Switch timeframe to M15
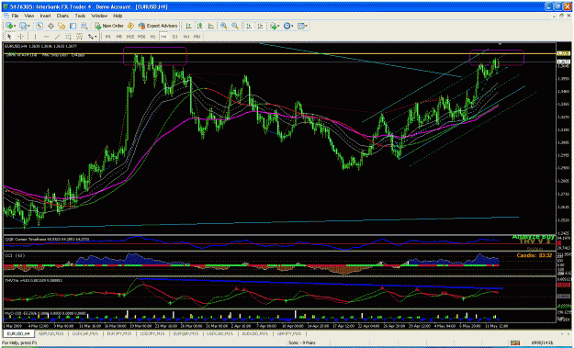The height and width of the screenshot is (348, 574). tap(130, 37)
